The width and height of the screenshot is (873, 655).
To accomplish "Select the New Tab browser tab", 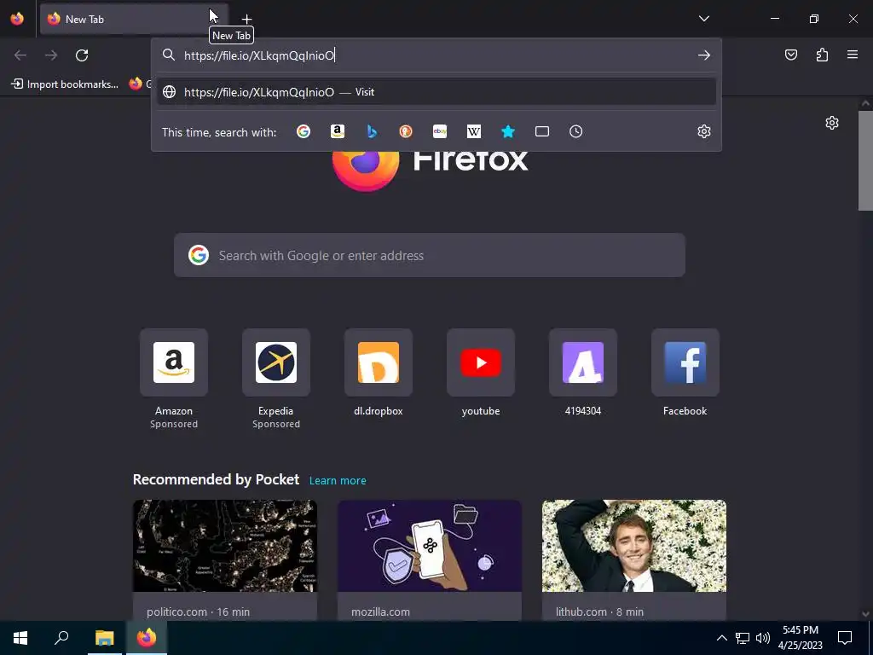I will 134,19.
